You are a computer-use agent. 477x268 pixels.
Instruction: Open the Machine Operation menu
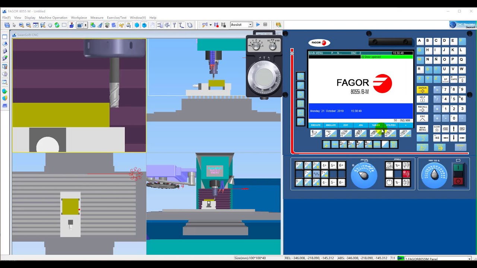point(53,17)
